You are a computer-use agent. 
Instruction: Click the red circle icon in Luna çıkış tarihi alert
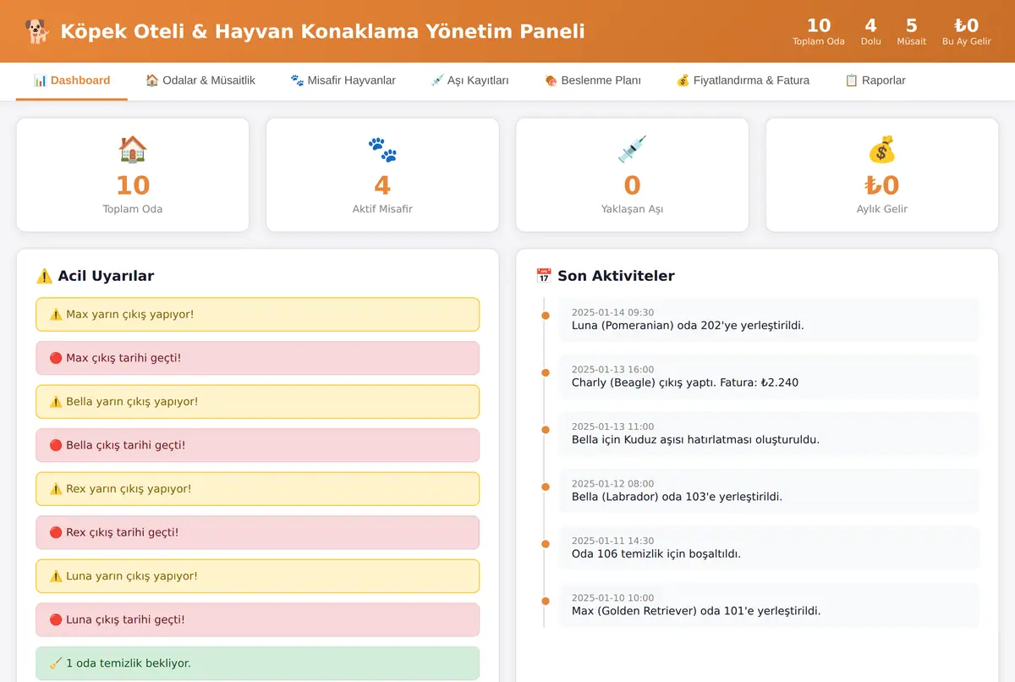(56, 620)
